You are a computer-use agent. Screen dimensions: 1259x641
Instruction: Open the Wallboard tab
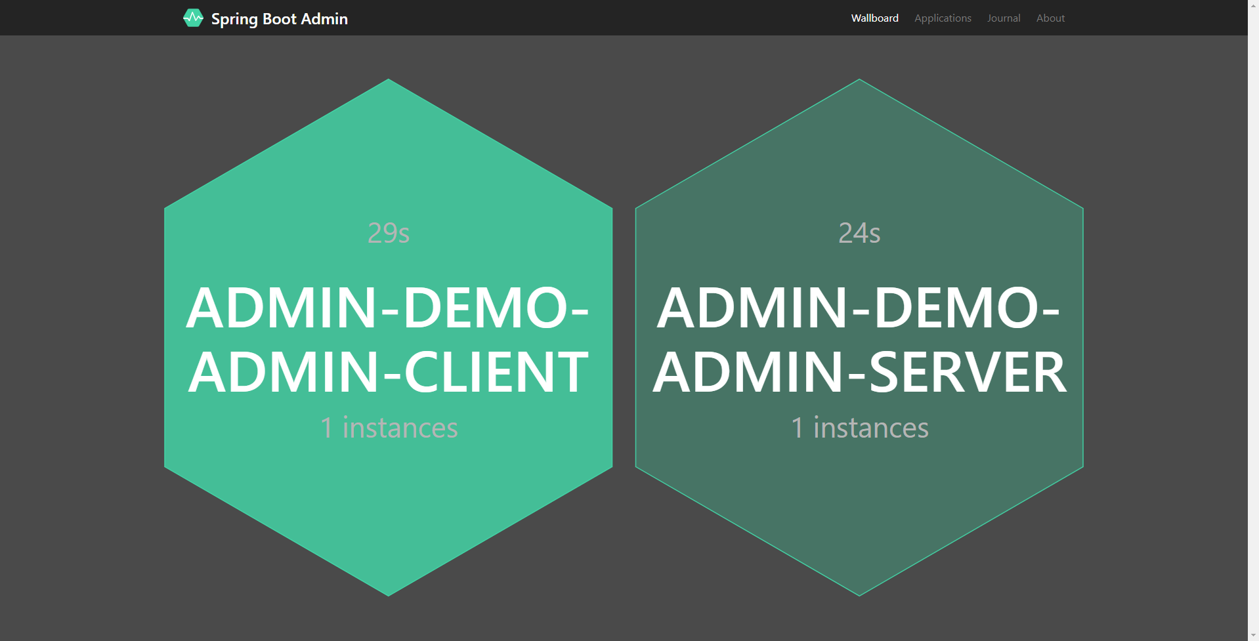click(874, 18)
